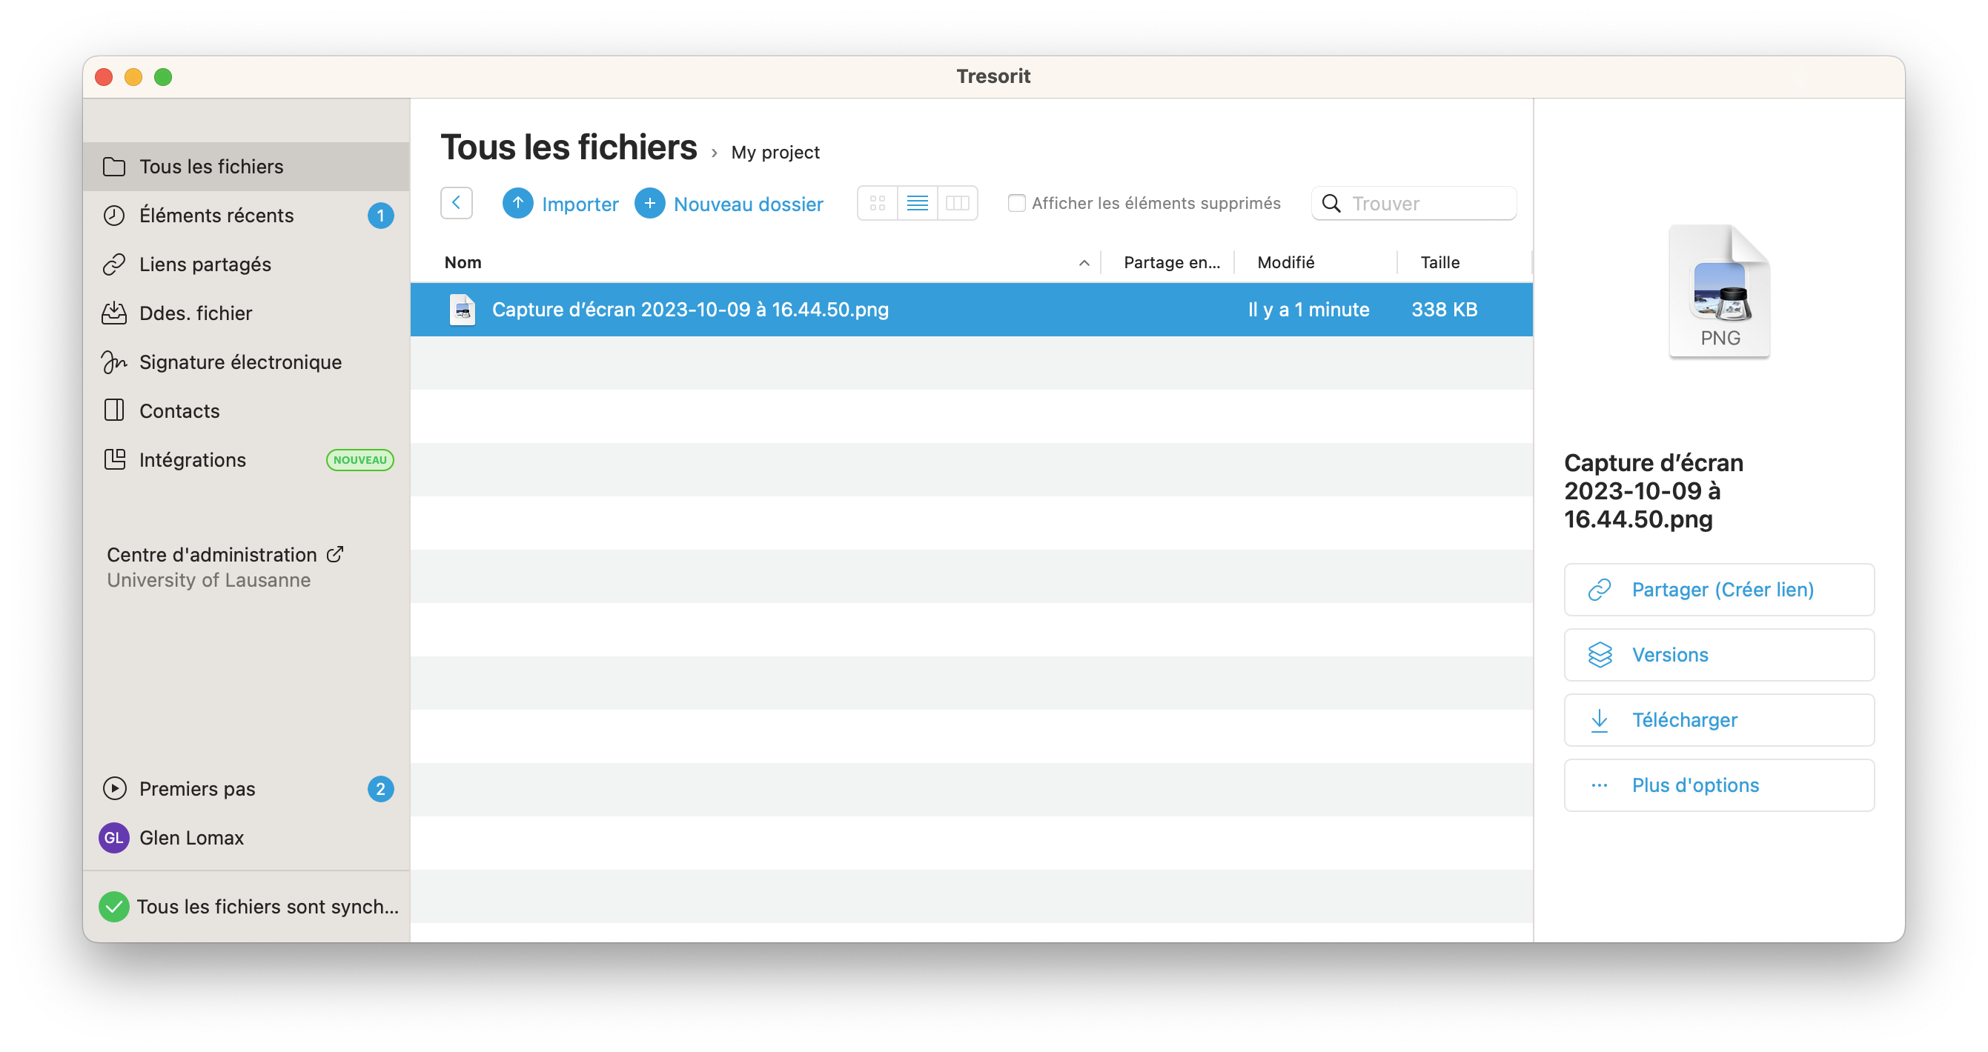Open Éléments récents section
This screenshot has width=1988, height=1052.
(x=216, y=215)
